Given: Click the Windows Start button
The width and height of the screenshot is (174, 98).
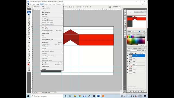Looking at the screenshot, I should [x=28, y=96].
